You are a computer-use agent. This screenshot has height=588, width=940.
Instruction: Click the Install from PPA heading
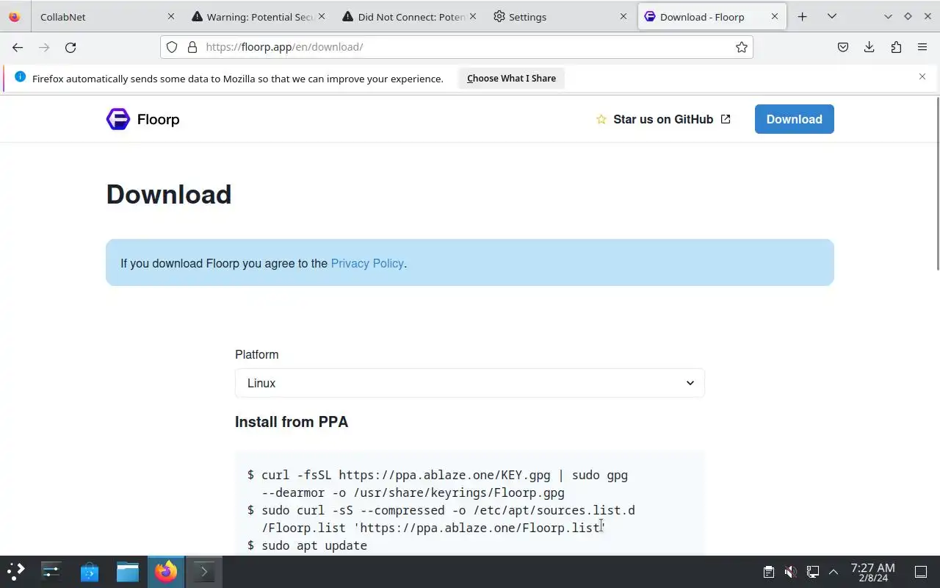pos(292,422)
